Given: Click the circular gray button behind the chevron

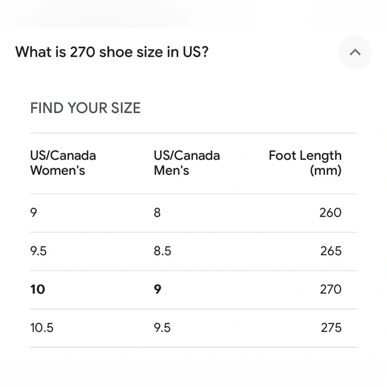Looking at the screenshot, I should point(355,52).
